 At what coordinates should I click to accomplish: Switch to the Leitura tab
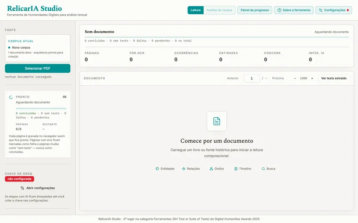coord(196,10)
